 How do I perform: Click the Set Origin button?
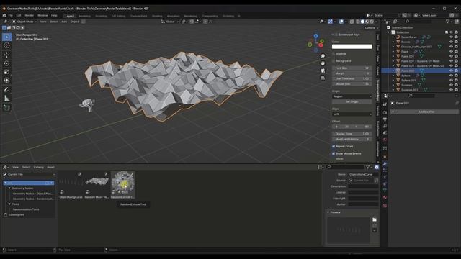click(x=352, y=101)
